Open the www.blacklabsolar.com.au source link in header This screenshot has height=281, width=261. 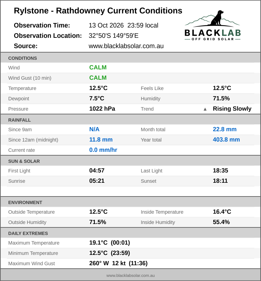126,46
